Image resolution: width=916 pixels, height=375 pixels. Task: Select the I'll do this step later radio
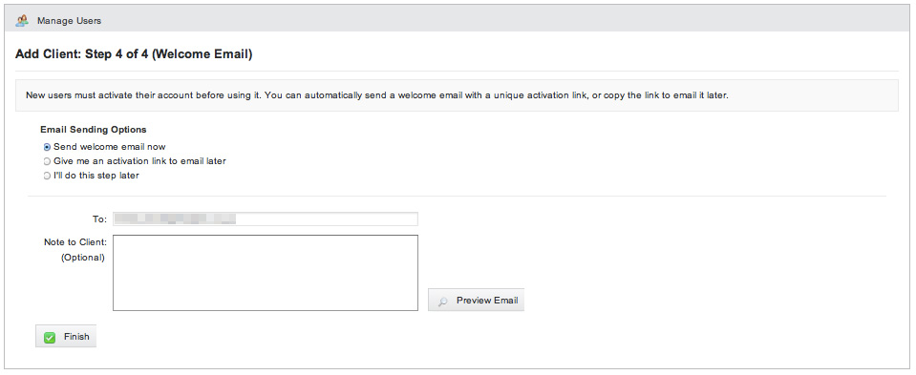coord(48,176)
